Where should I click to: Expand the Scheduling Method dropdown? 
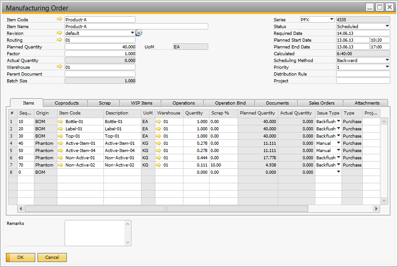387,60
